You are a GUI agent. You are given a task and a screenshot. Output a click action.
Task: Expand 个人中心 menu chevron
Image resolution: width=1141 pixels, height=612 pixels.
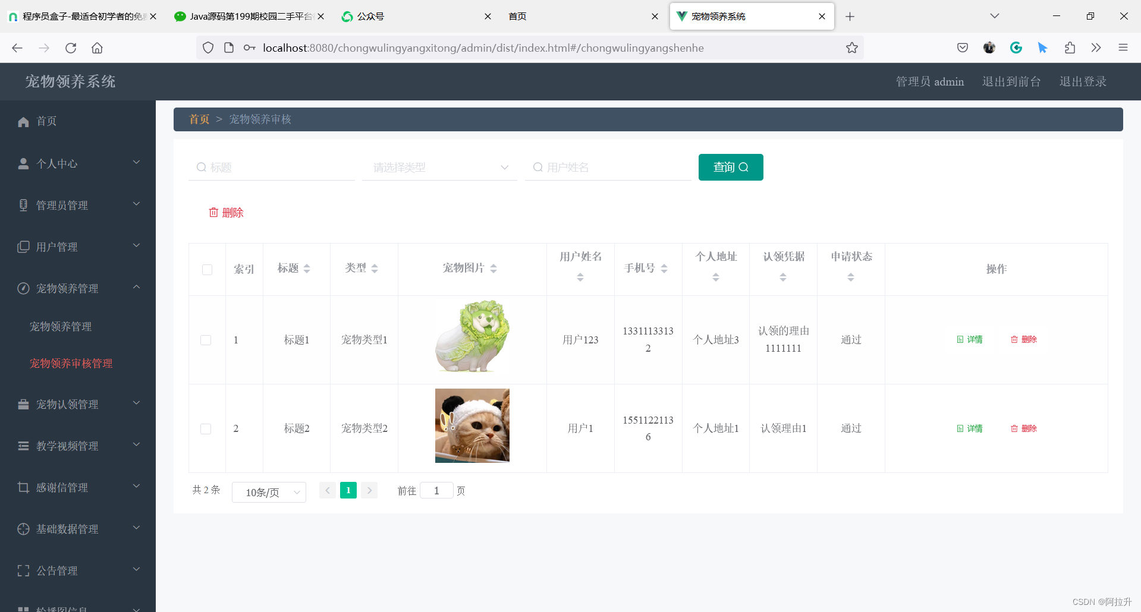[136, 162]
